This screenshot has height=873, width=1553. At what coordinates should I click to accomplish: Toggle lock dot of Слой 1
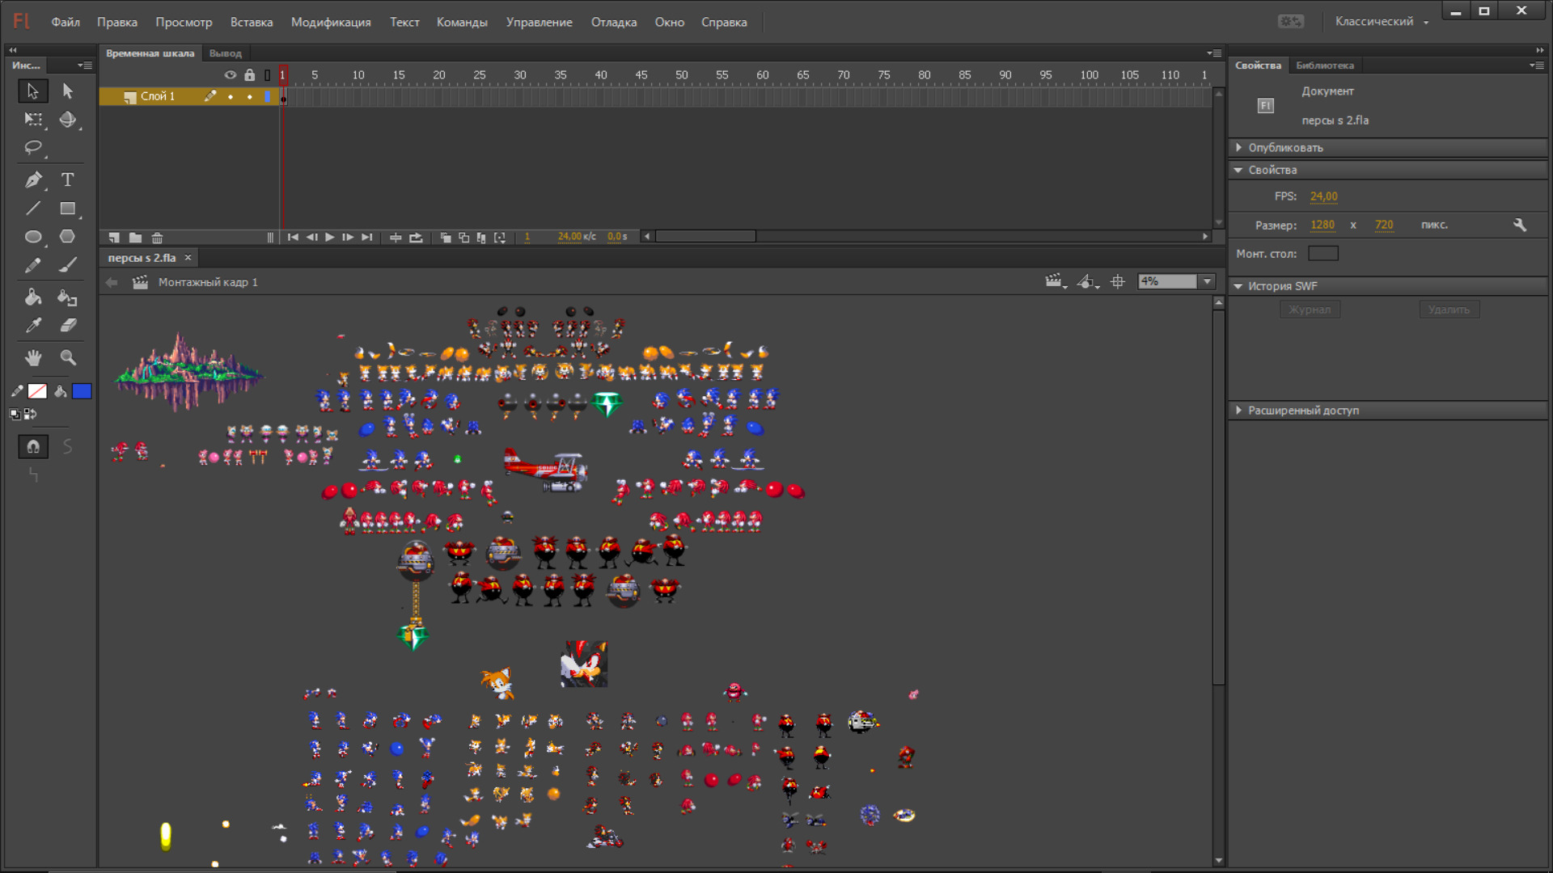point(250,96)
